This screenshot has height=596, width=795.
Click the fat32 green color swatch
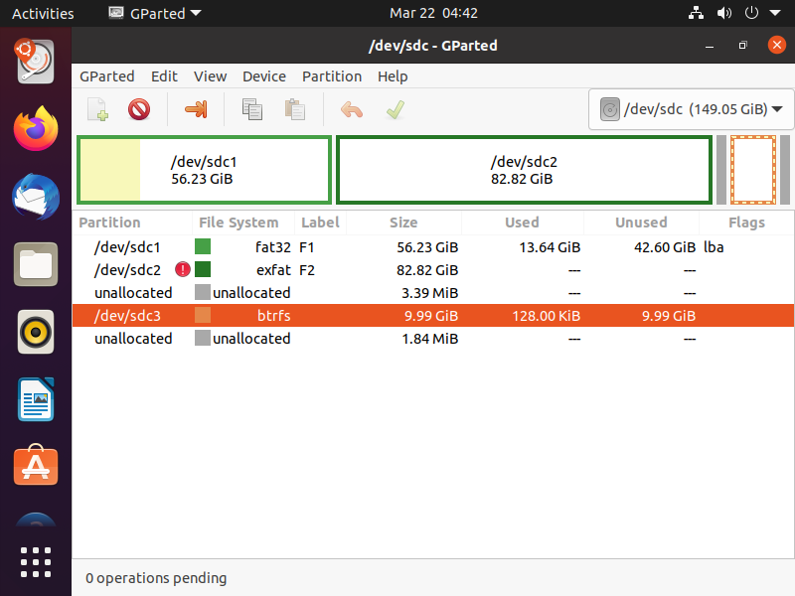tap(203, 246)
